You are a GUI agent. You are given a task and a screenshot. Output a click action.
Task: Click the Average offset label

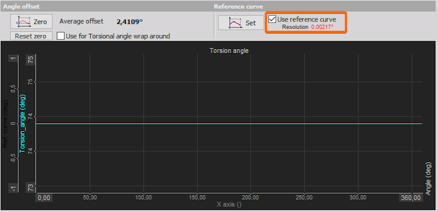coord(81,21)
